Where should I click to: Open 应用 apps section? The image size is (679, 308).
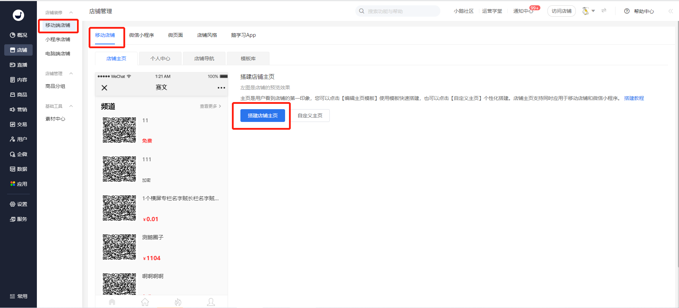(x=18, y=184)
